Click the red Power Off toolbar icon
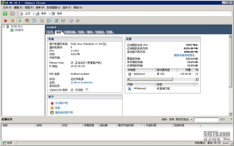The width and height of the screenshot is (234, 146). (5, 20)
